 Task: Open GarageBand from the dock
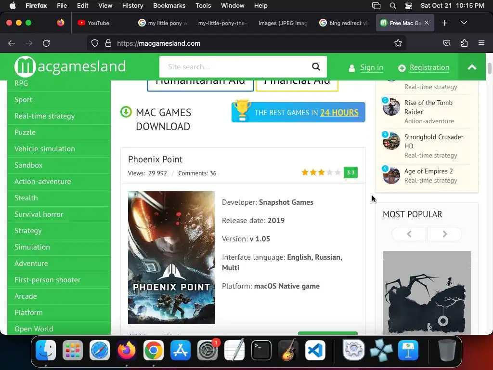point(288,350)
